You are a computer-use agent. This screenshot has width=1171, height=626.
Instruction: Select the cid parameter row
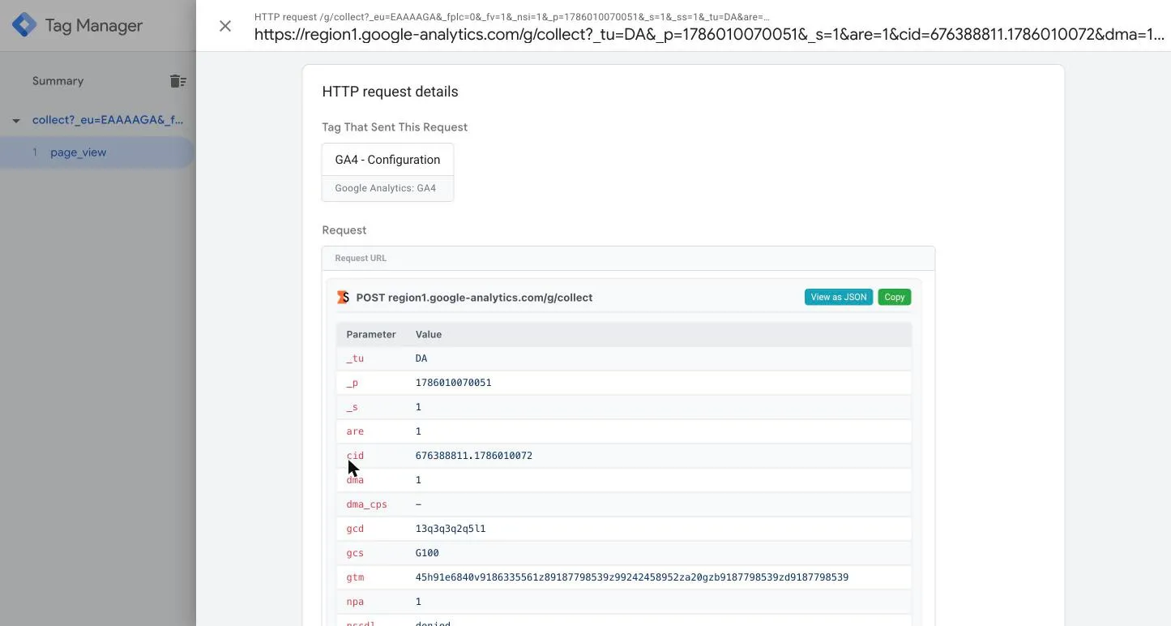point(624,456)
